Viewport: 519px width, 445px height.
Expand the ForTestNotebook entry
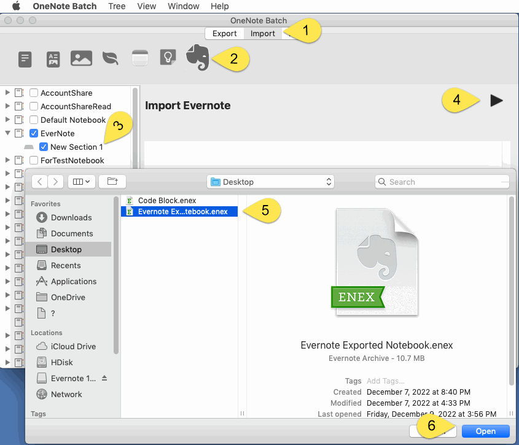click(x=6, y=160)
